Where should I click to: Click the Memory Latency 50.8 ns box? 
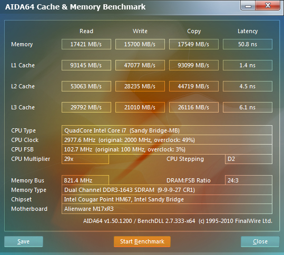248,44
